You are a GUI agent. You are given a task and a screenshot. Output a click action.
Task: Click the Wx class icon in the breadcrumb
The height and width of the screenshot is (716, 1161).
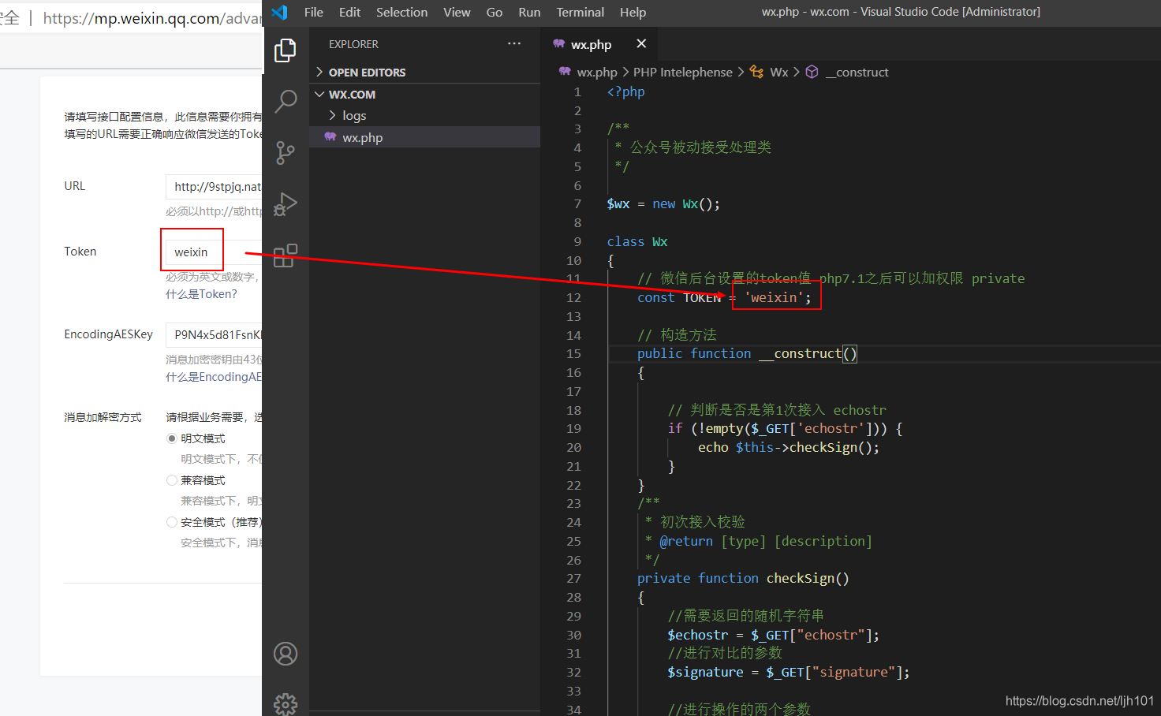click(756, 72)
